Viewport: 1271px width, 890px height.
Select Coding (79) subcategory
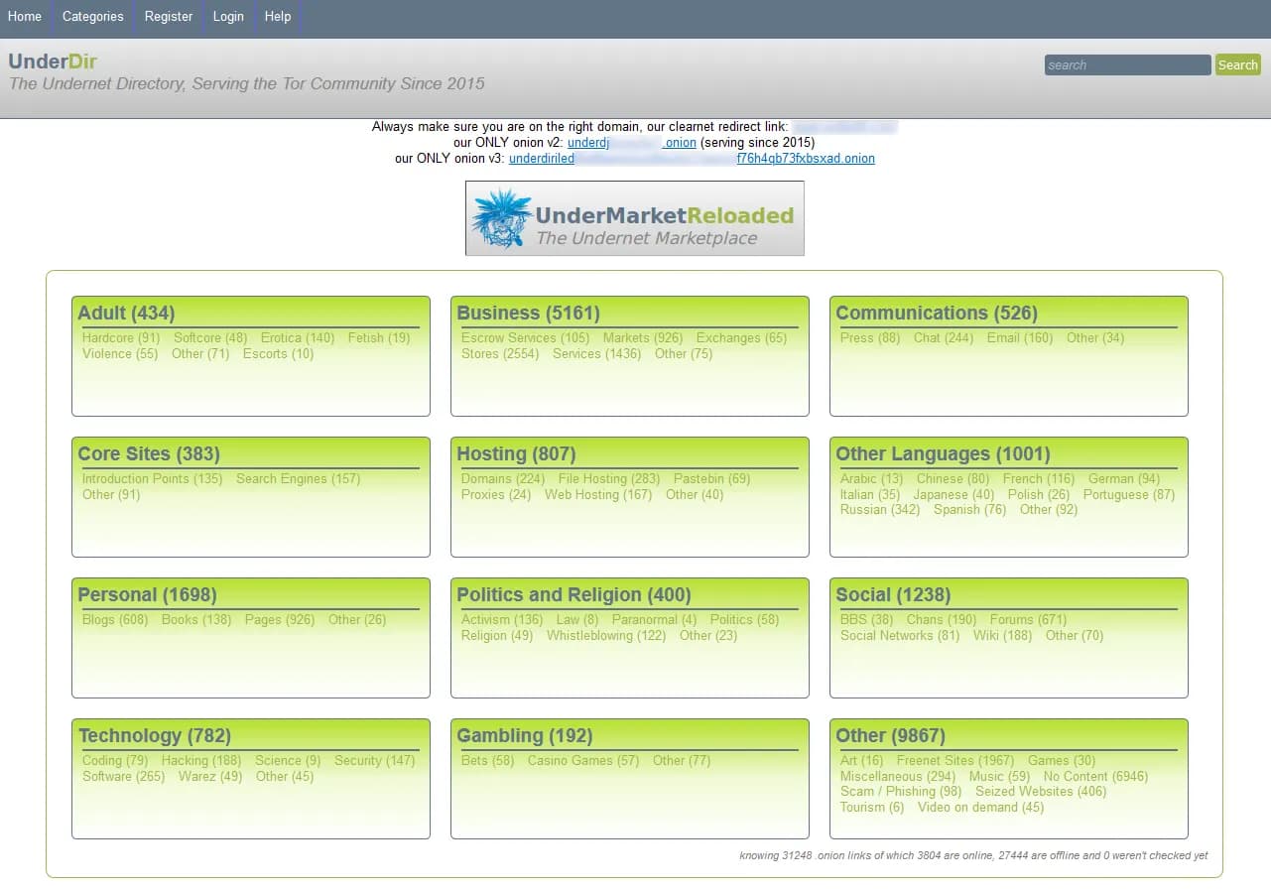115,761
